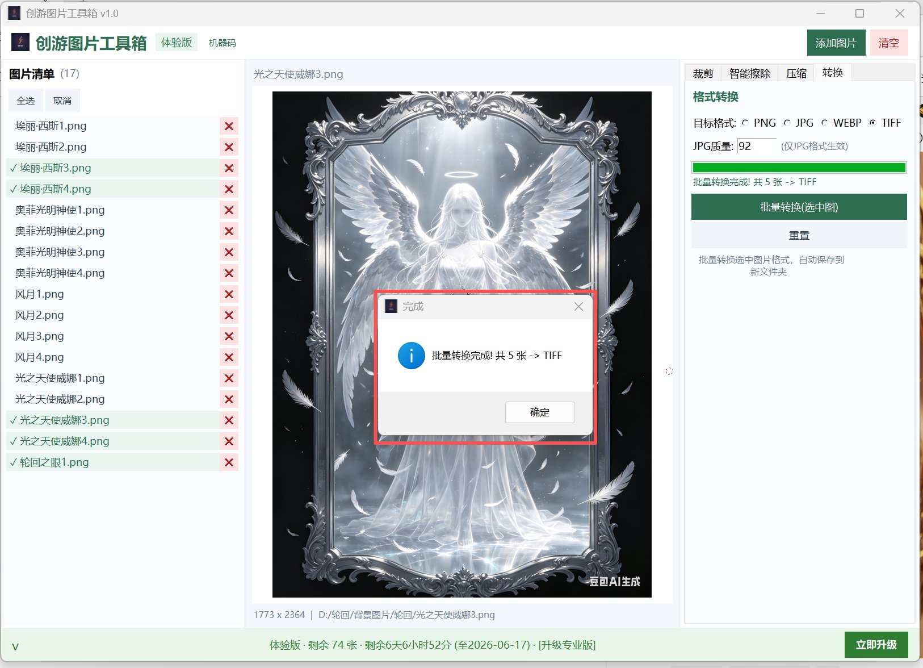Delete 光之天使威娜3.png with red X
The height and width of the screenshot is (668, 923).
point(229,420)
